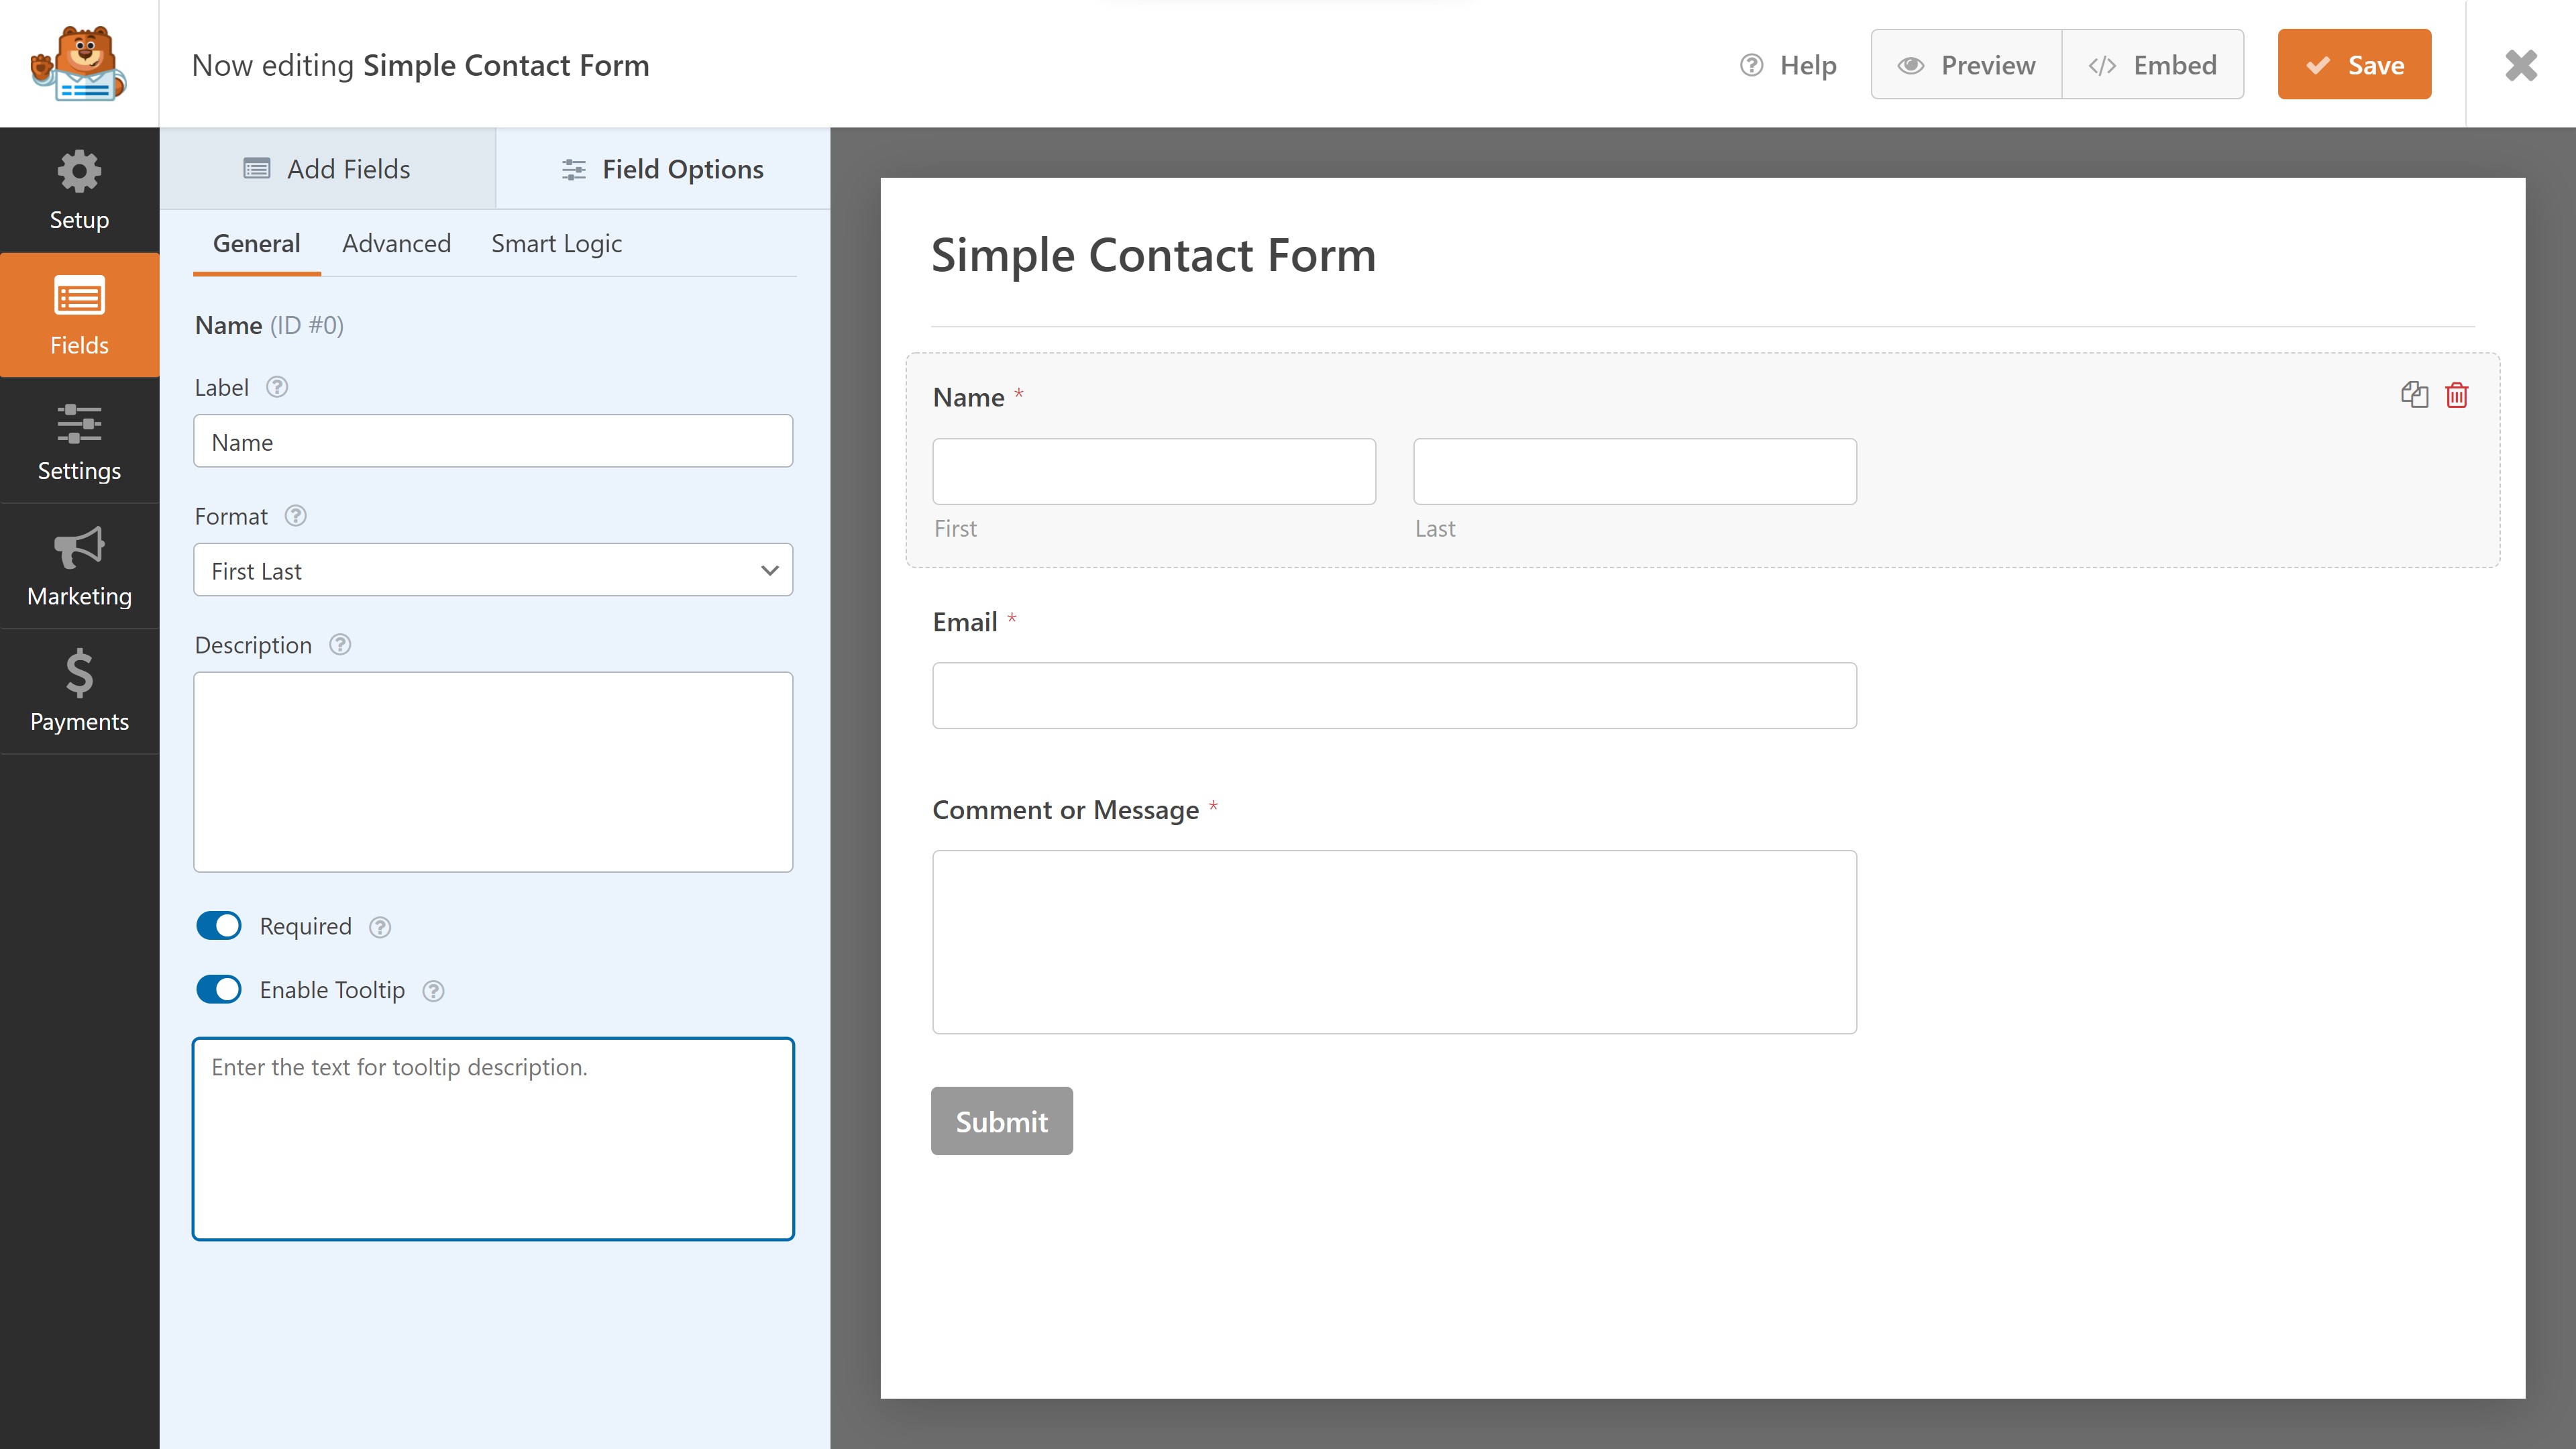Click the Format help question icon

click(x=295, y=516)
